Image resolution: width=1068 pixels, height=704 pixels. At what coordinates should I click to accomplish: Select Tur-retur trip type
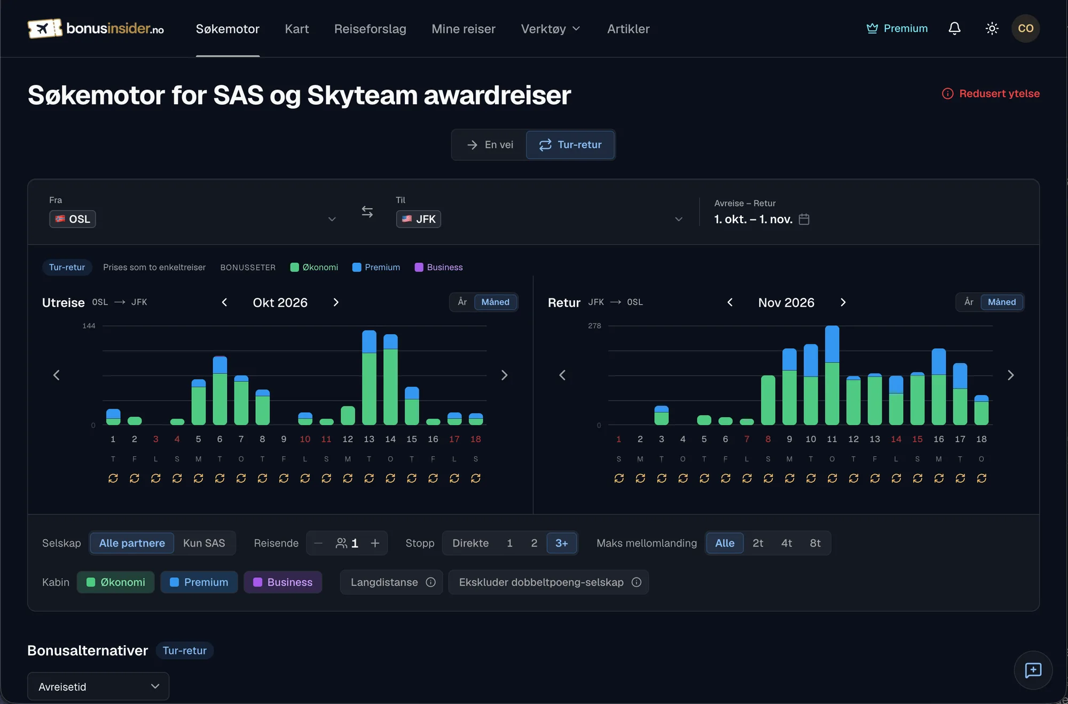570,145
